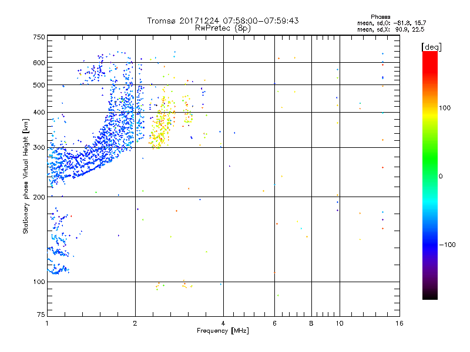Viewport: 470px width, 352px height.
Task: Click the '[deg]' colorbar unit label
Action: click(431, 47)
